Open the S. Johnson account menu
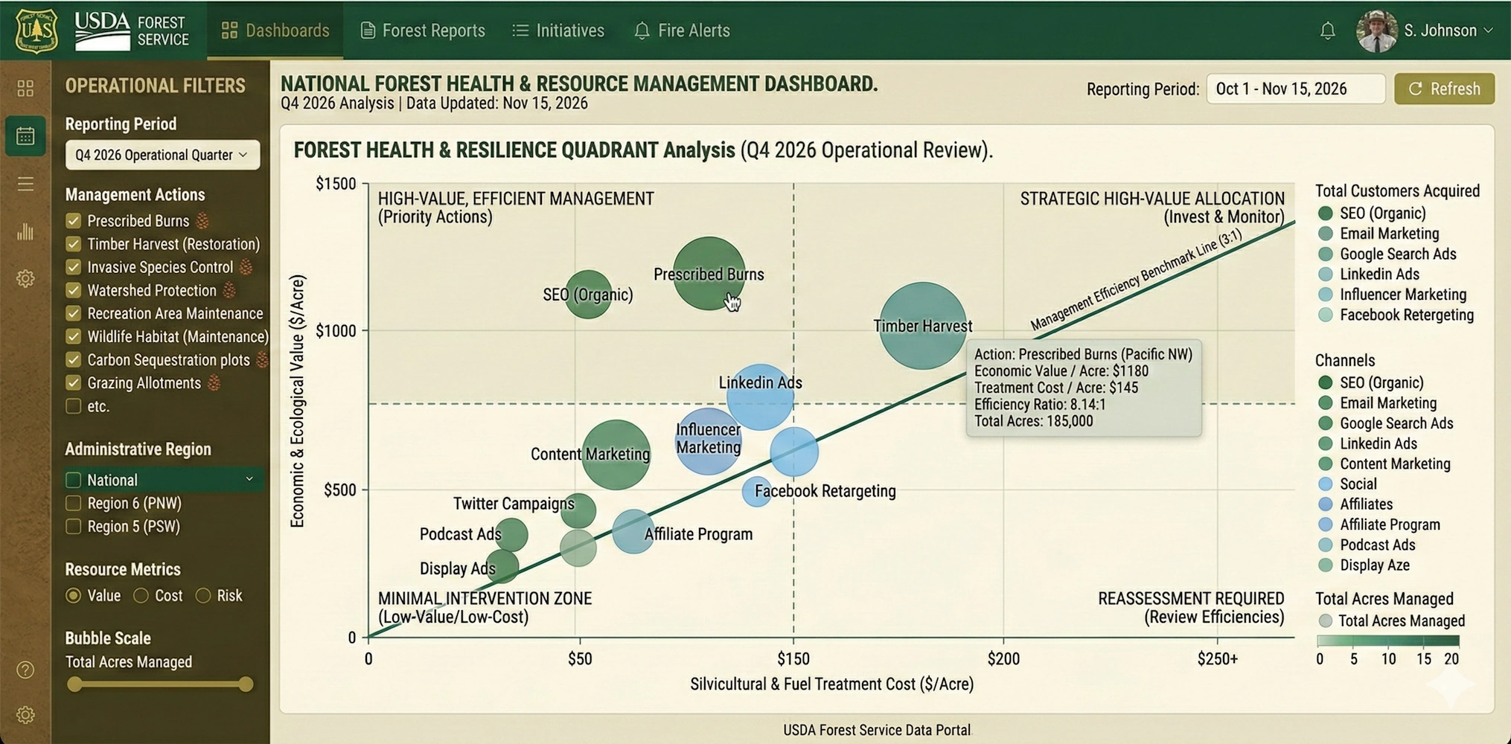 pos(1443,31)
